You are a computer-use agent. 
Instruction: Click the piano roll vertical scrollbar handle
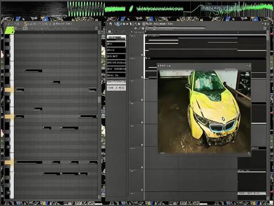(99, 100)
